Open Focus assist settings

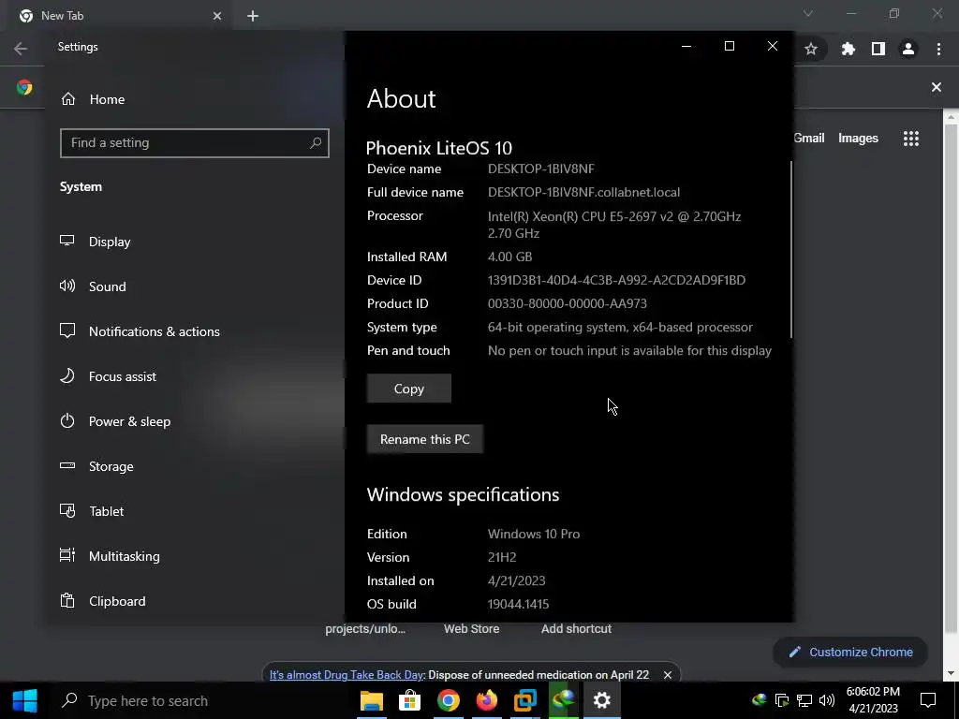[108, 376]
